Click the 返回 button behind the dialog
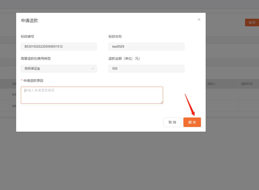This screenshot has height=190, width=259. tap(252, 22)
